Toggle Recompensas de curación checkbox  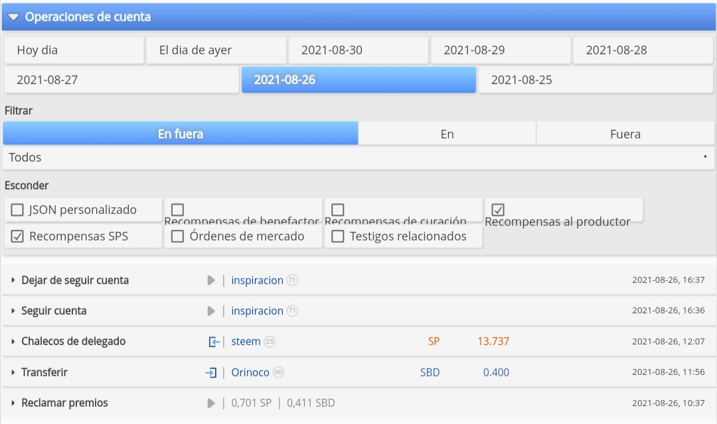click(338, 210)
